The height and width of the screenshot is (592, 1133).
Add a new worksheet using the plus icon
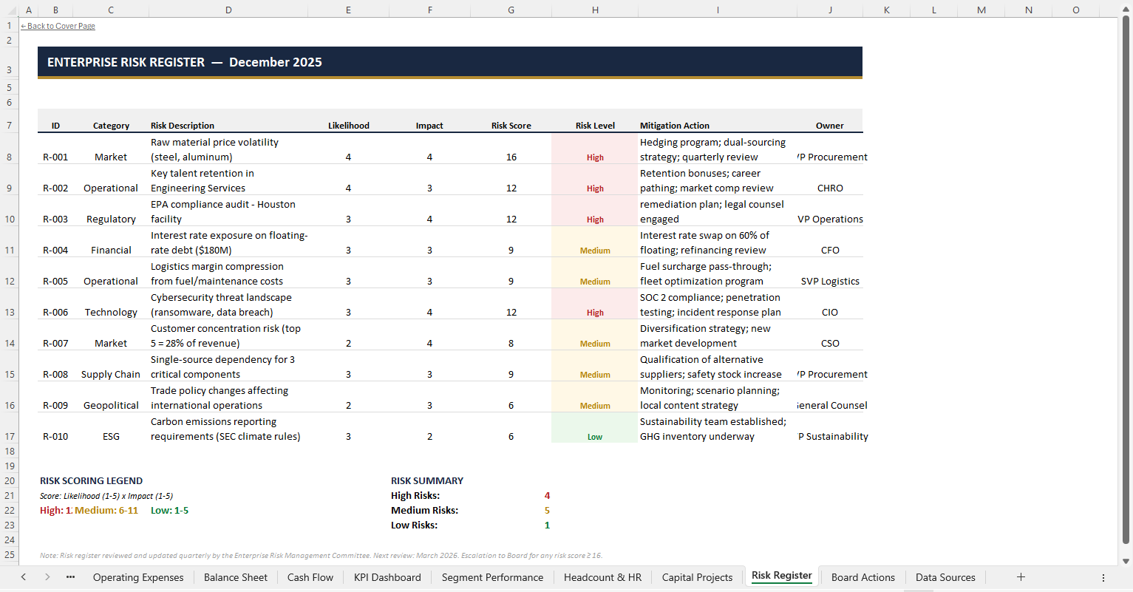click(1021, 576)
